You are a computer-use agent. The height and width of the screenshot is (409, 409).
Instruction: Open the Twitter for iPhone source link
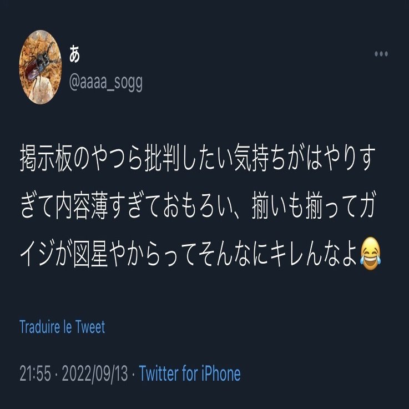pos(190,373)
